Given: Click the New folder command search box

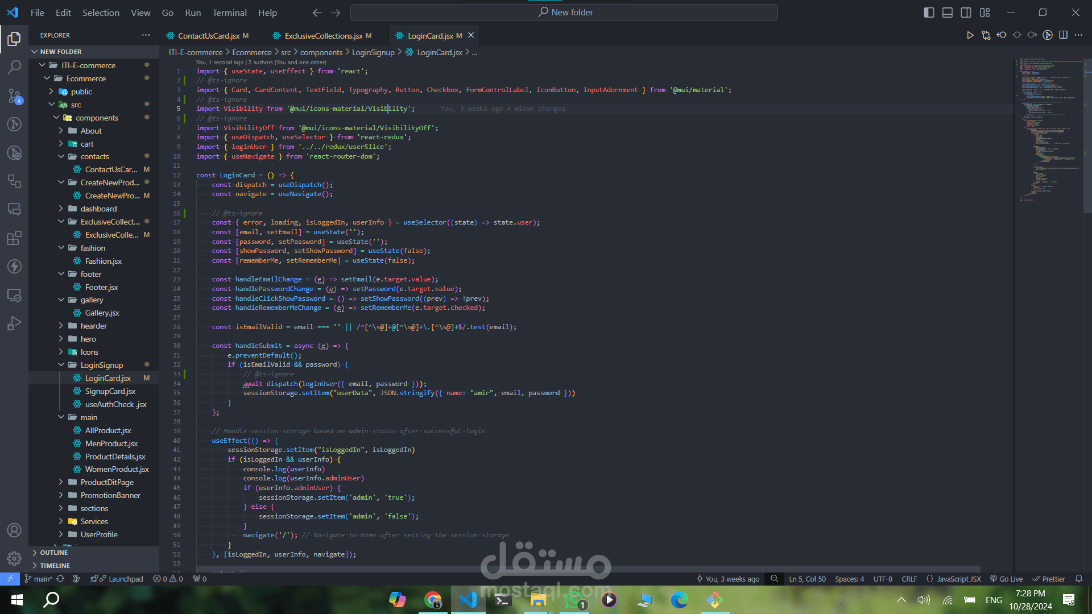Looking at the screenshot, I should (564, 13).
